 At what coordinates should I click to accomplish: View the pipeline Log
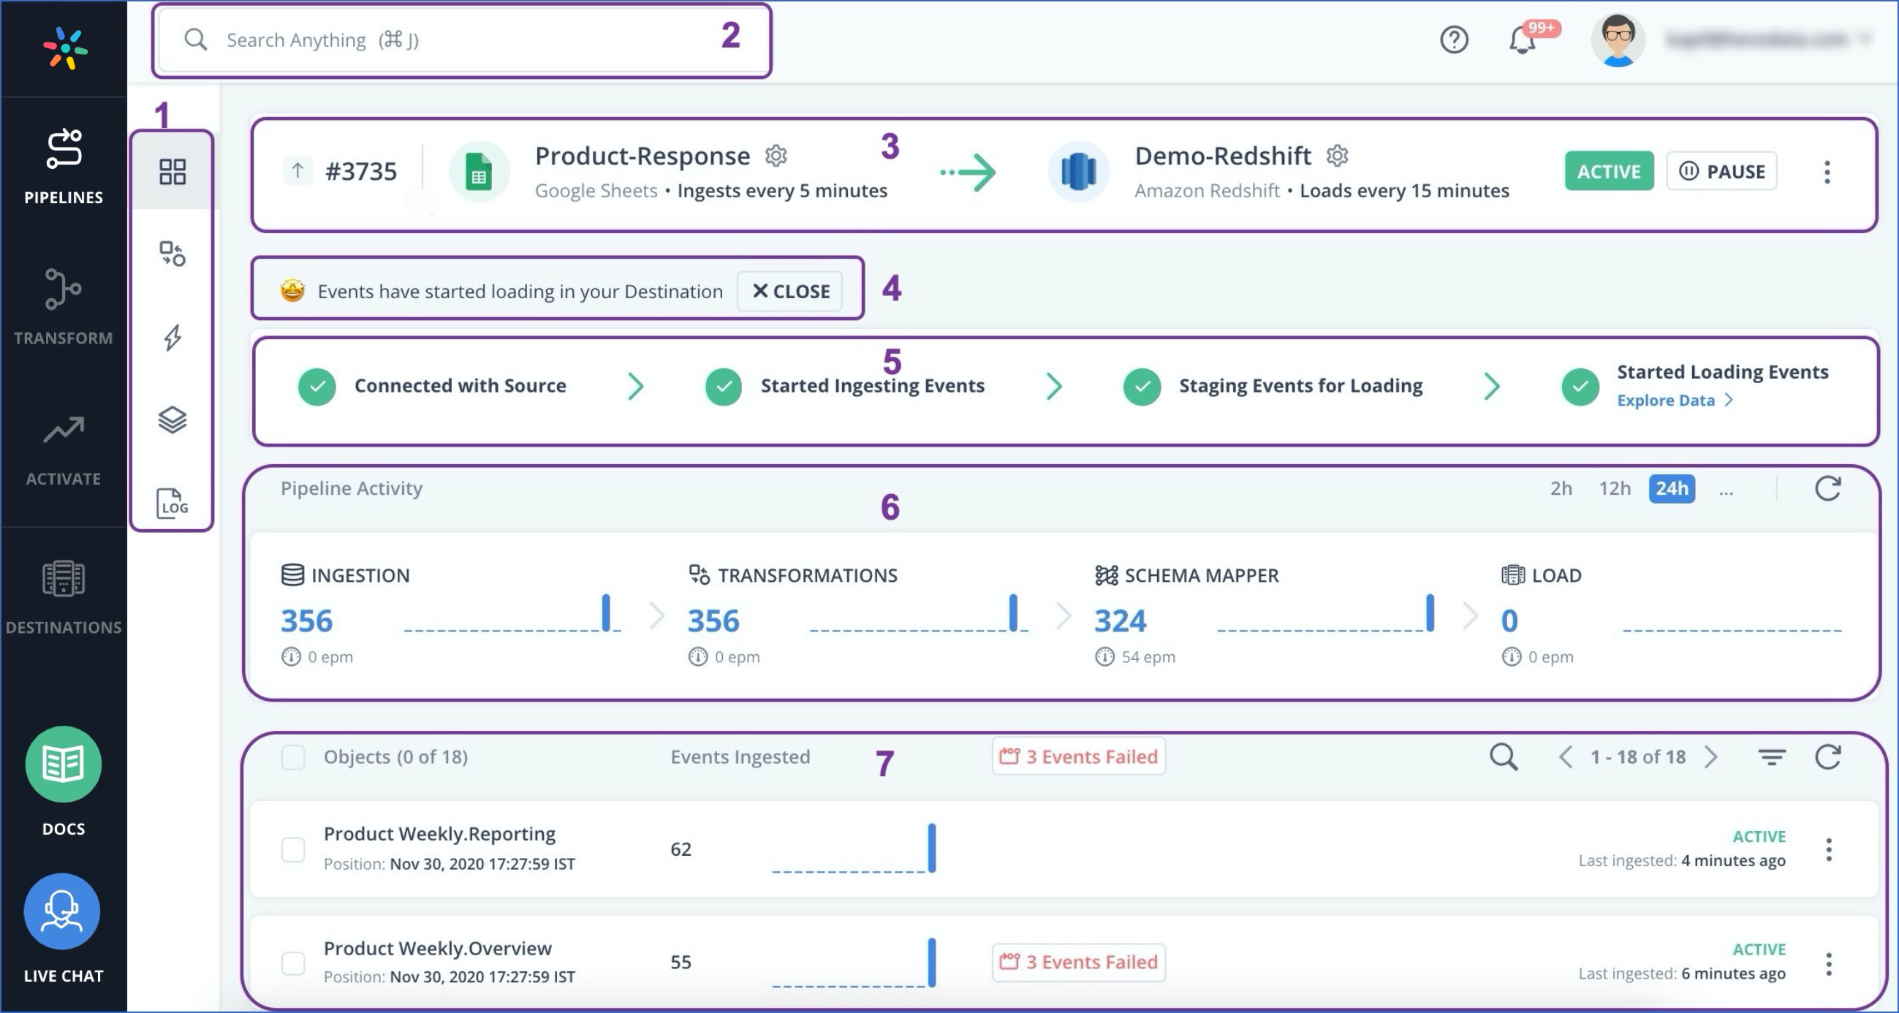click(170, 503)
